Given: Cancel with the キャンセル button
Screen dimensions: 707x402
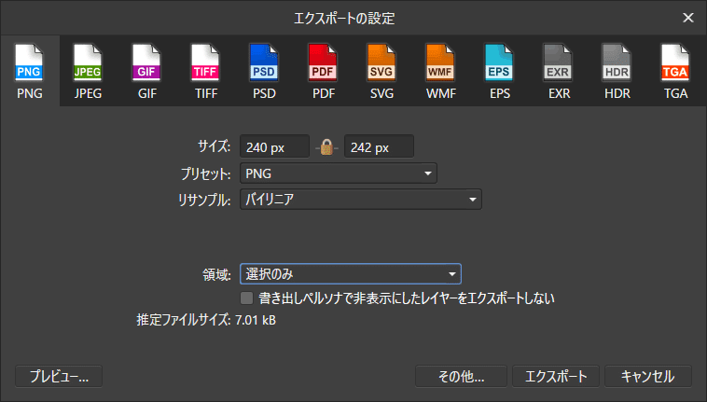Looking at the screenshot, I should 648,376.
